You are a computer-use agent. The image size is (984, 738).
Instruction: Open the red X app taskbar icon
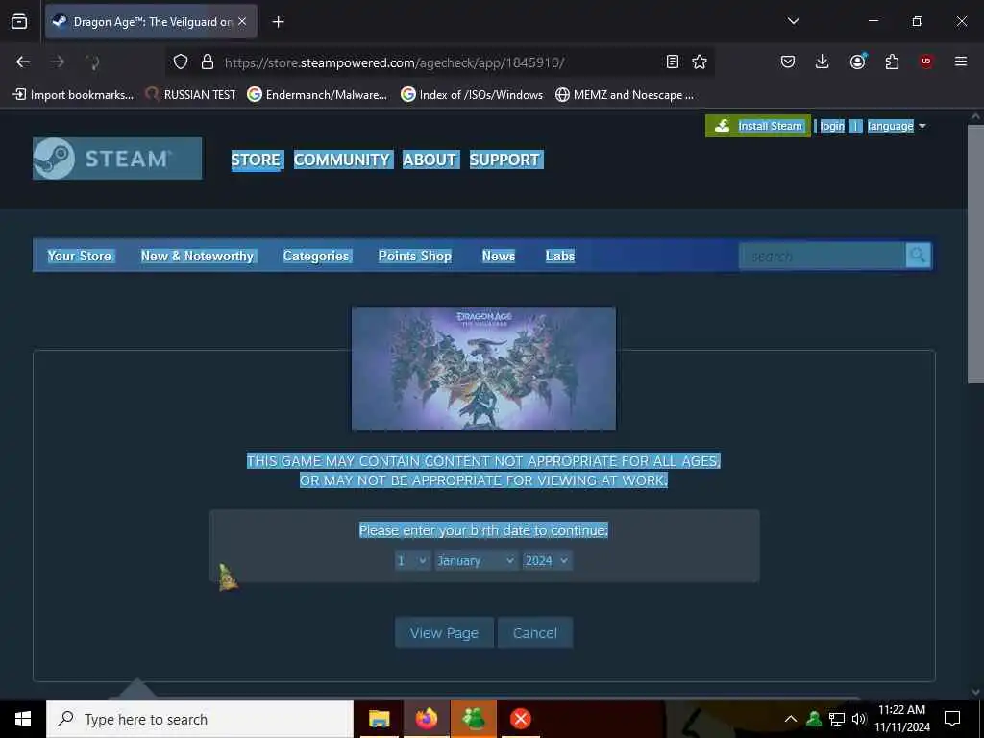520,719
